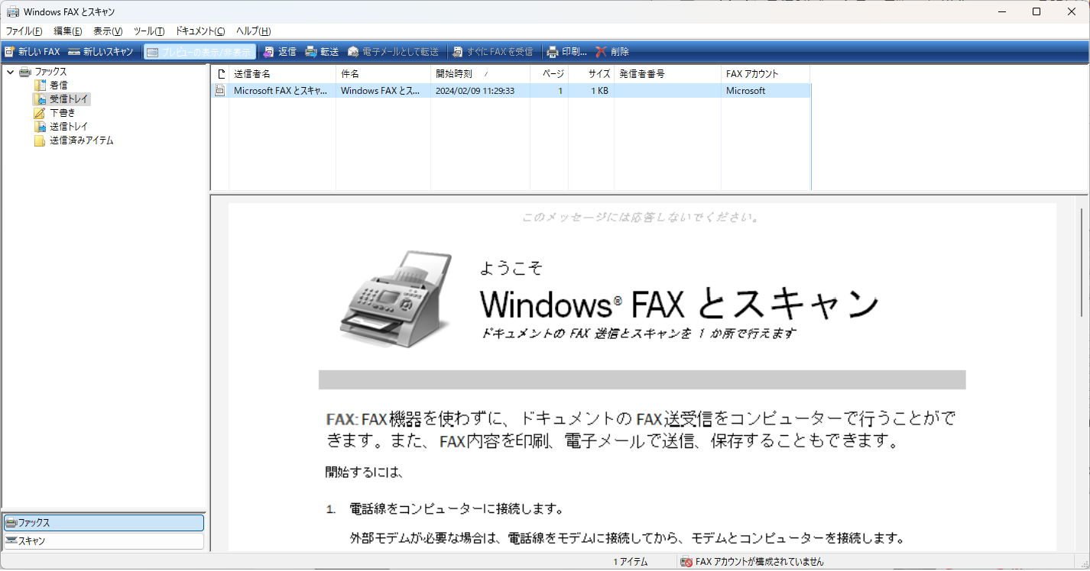Click the 印刷... print toolbar button
Screen dimensions: 1090x571
click(566, 52)
